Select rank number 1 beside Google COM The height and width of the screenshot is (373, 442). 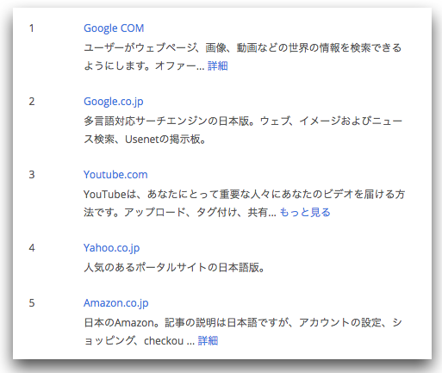click(x=32, y=28)
